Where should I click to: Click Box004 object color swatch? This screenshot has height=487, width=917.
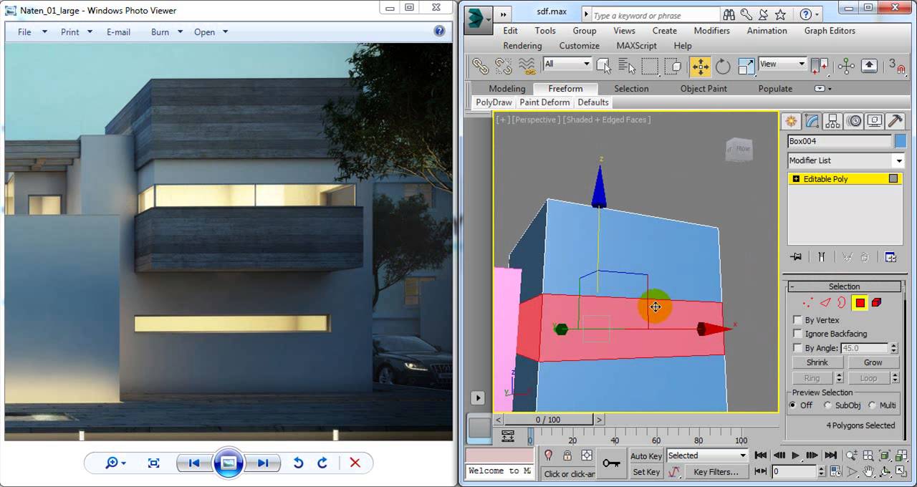click(x=901, y=141)
